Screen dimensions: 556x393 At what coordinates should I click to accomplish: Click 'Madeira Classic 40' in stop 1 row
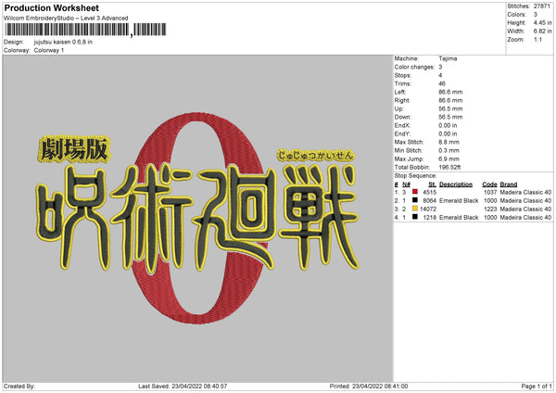tap(525, 192)
